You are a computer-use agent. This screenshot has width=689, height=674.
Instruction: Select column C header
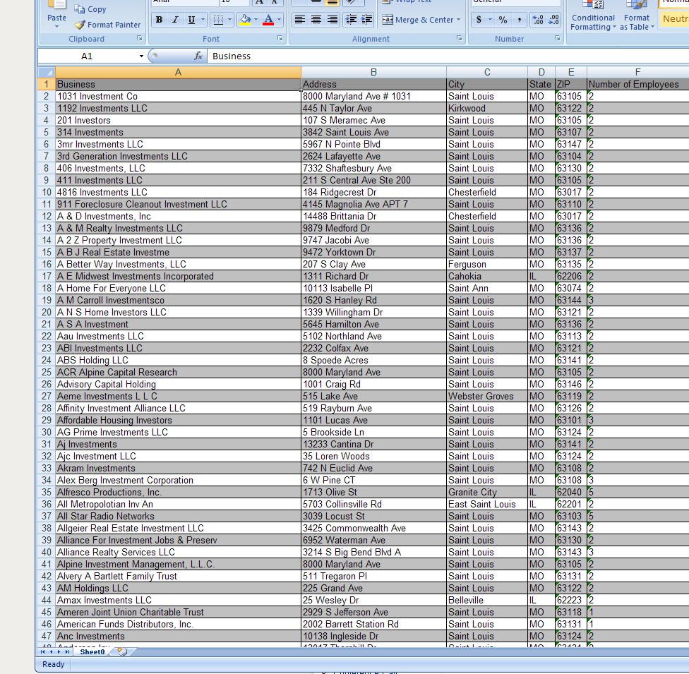[x=487, y=72]
